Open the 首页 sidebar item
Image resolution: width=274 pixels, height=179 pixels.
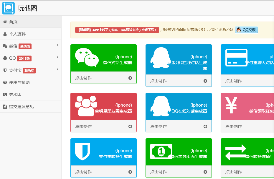tap(31, 22)
